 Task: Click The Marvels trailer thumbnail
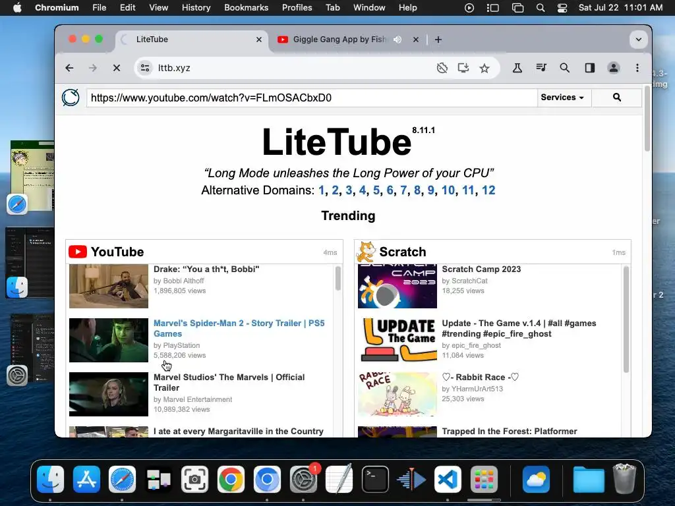109,394
